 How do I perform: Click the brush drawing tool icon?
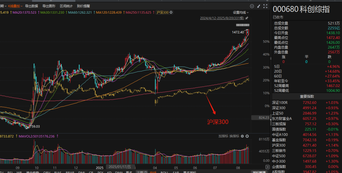(258, 6)
